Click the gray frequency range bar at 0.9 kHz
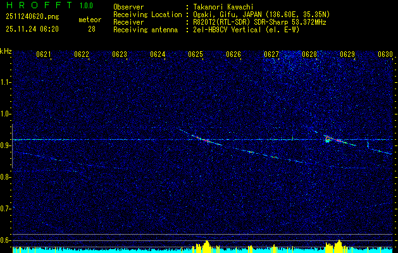 point(12,146)
